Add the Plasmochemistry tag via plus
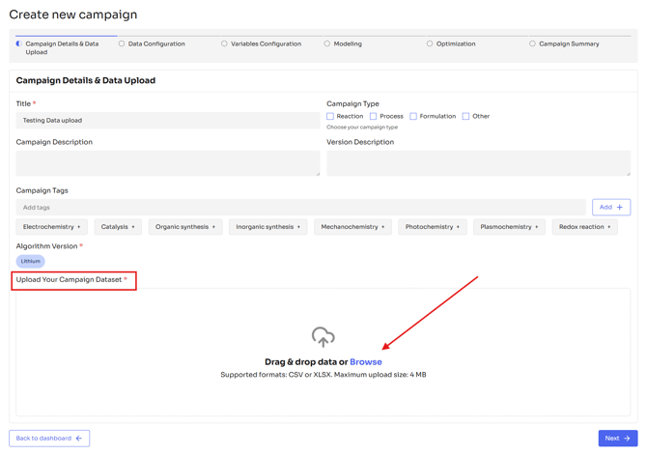Image resolution: width=647 pixels, height=455 pixels. pyautogui.click(x=536, y=227)
